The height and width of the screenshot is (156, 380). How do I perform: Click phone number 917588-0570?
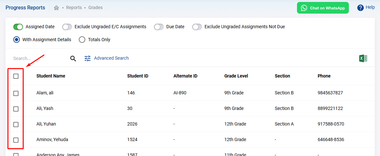pos(331,124)
